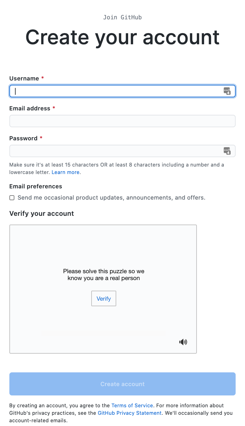This screenshot has width=245, height=426.
Task: Click the password manager icon in Password field
Action: tap(227, 151)
